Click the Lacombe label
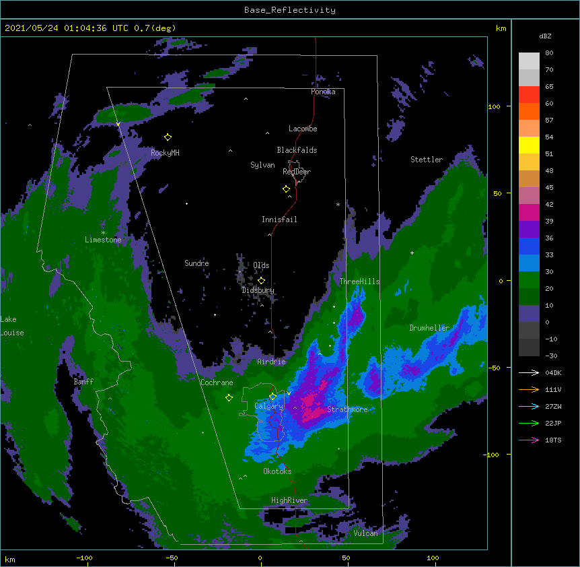 pos(303,129)
